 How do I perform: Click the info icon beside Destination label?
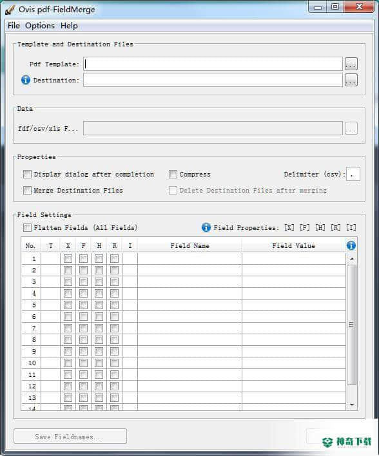[26, 80]
